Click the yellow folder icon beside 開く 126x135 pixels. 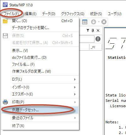click(x=5, y=21)
